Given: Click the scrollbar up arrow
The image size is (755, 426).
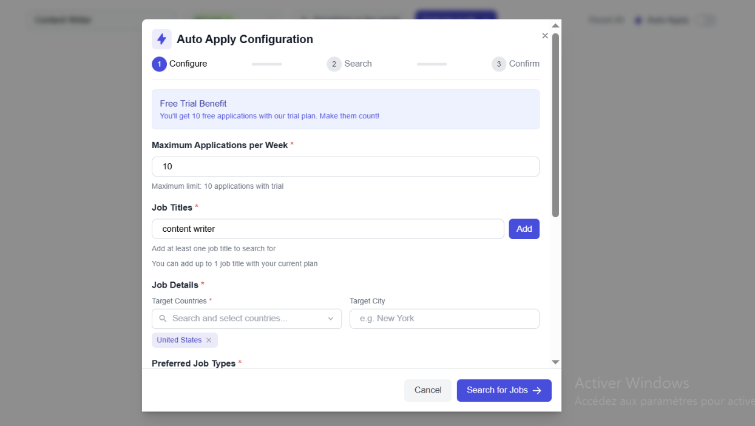Looking at the screenshot, I should click(x=555, y=25).
